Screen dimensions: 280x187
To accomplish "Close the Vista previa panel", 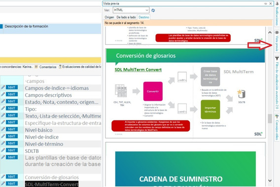I will point(271,3).
